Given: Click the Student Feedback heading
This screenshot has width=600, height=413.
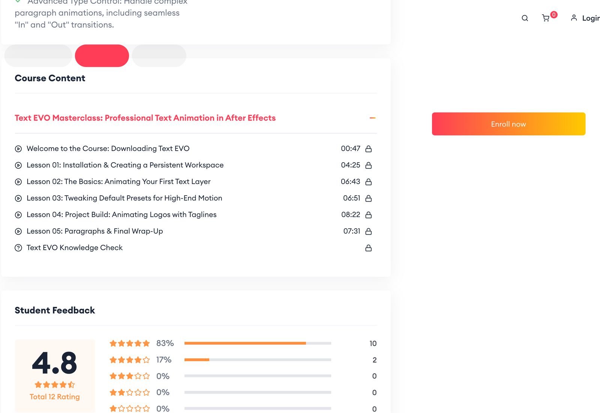Looking at the screenshot, I should (x=55, y=310).
